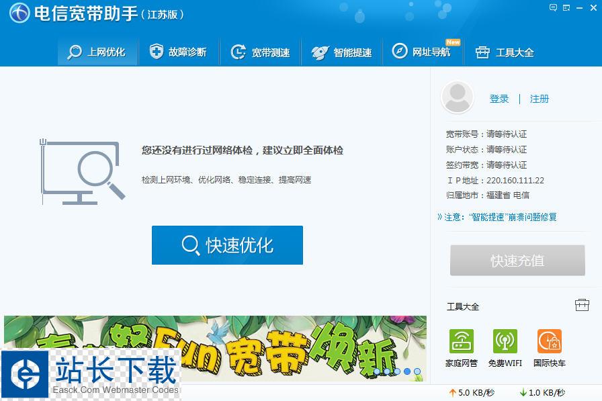This screenshot has width=602, height=401.
Task: Select the last banner carousel dot
Action: point(417,371)
